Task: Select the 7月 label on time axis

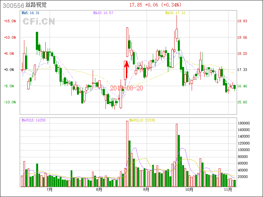Action: (50, 189)
